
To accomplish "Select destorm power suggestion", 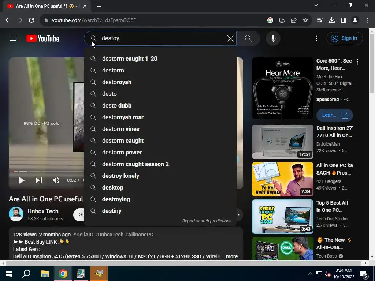I will [160, 153].
